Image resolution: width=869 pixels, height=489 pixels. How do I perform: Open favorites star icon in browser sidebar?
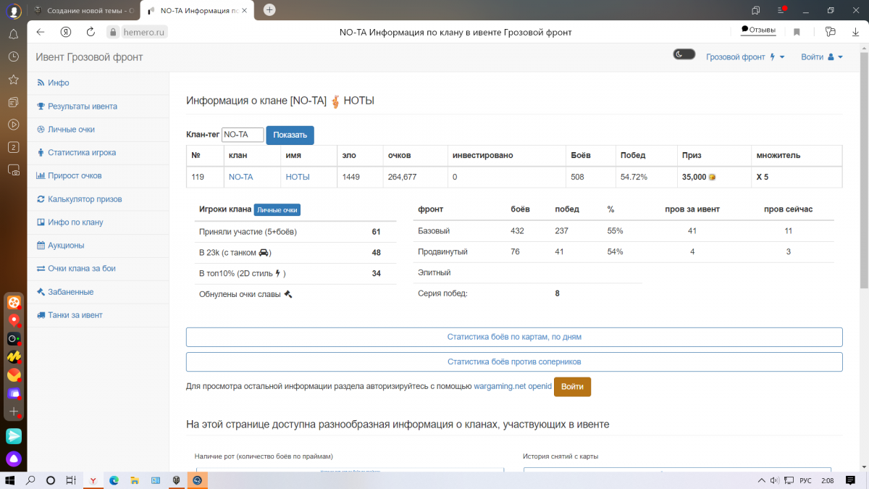click(x=13, y=79)
